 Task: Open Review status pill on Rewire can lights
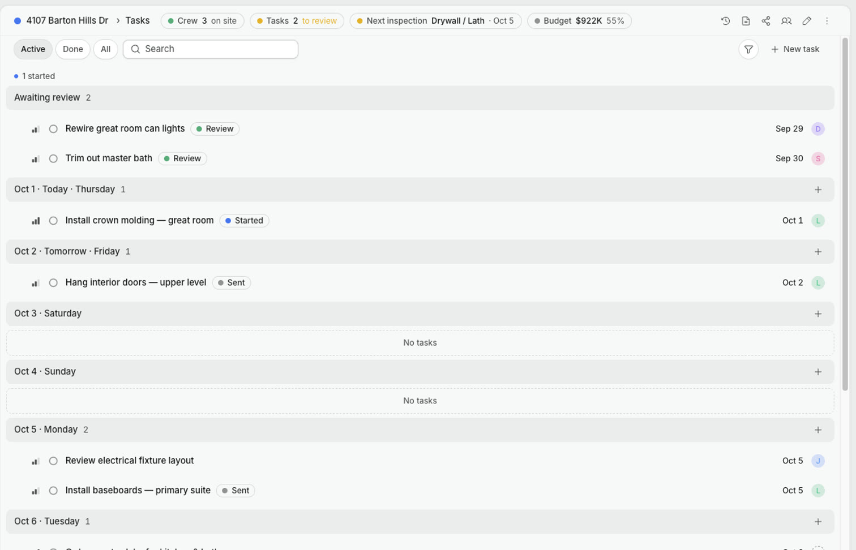click(x=215, y=129)
